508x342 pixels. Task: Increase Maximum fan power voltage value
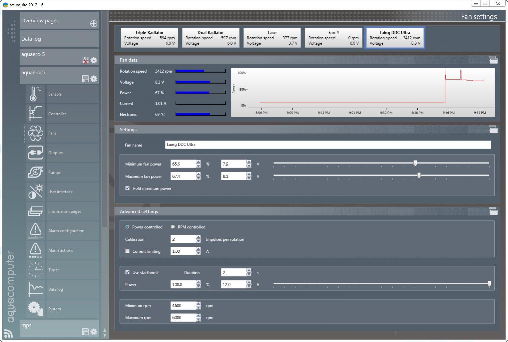pyautogui.click(x=249, y=174)
